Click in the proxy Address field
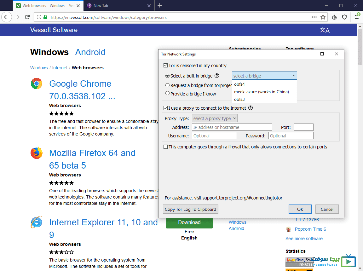The width and height of the screenshot is (363, 271). coord(232,127)
